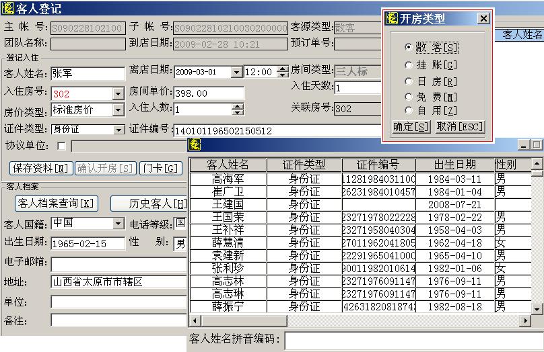Viewport: 544px width, 352px height.
Task: Select guest row 高海军 in the list
Action: coord(228,179)
